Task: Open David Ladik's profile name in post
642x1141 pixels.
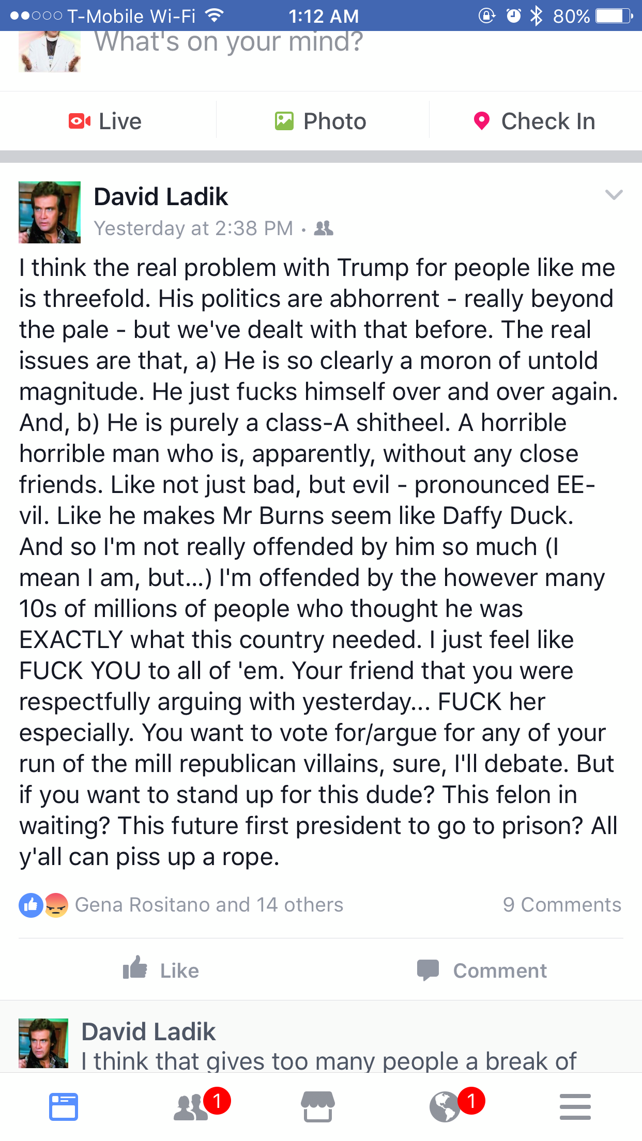Action: coord(161,197)
